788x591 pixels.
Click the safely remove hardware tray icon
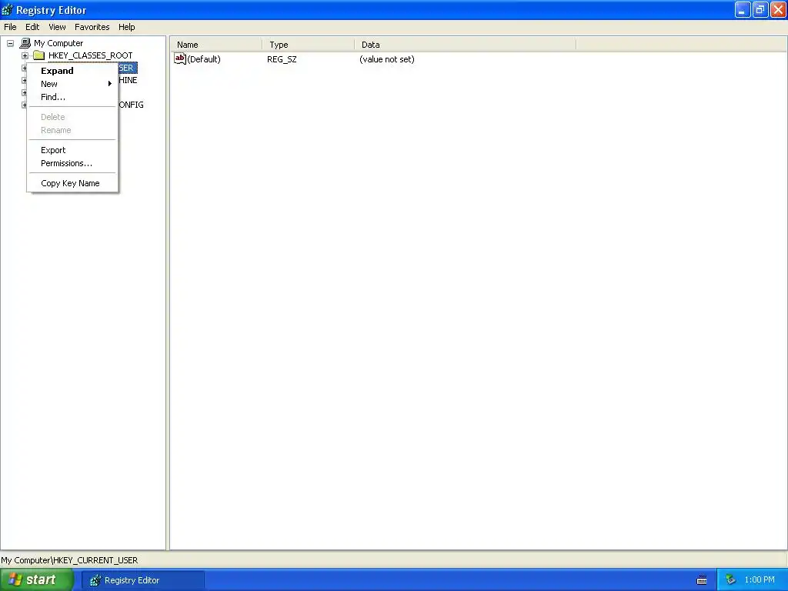coord(730,580)
